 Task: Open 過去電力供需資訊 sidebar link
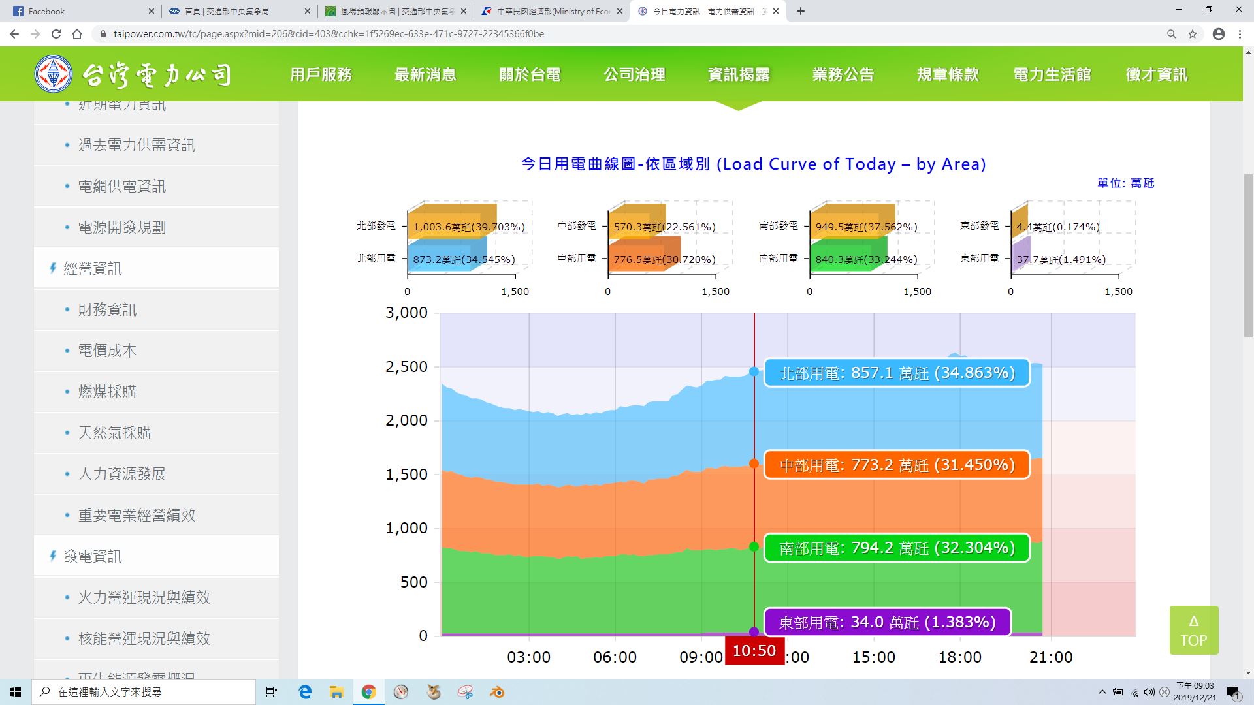[x=156, y=145]
